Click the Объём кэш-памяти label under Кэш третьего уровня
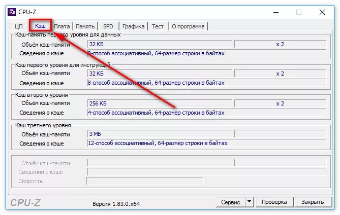The image size is (340, 215). pos(46,134)
